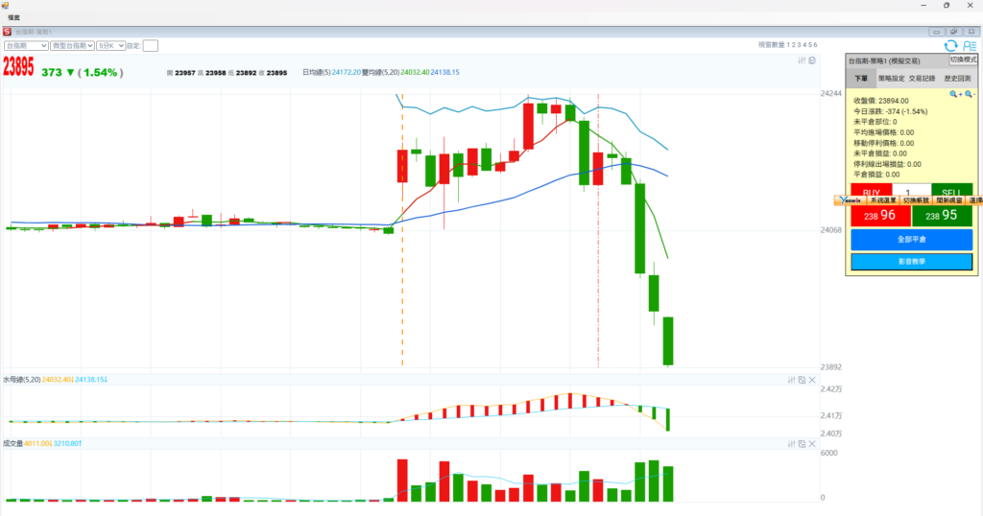
Task: Close the 成交量 volume panel
Action: point(812,444)
